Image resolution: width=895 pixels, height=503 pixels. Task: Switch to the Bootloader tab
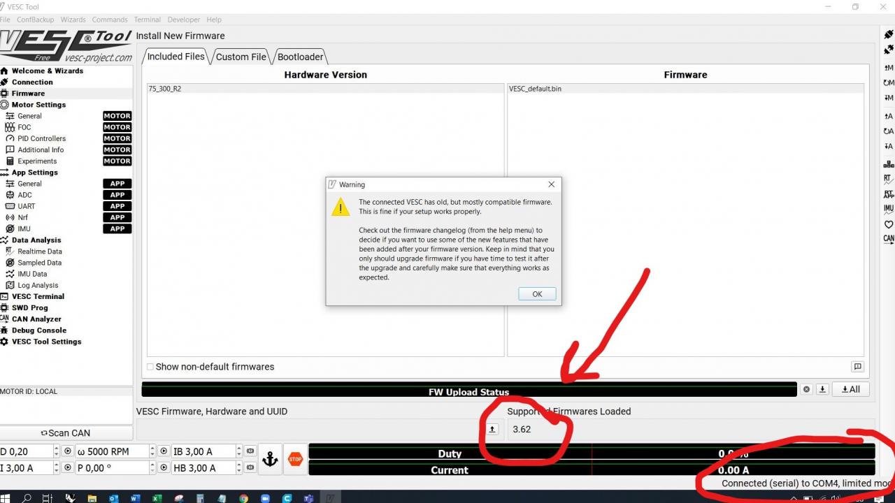coord(300,57)
